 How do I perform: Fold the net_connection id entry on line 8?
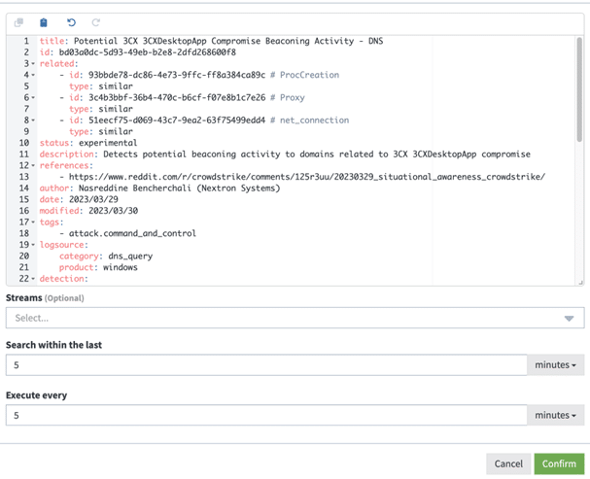[33, 120]
